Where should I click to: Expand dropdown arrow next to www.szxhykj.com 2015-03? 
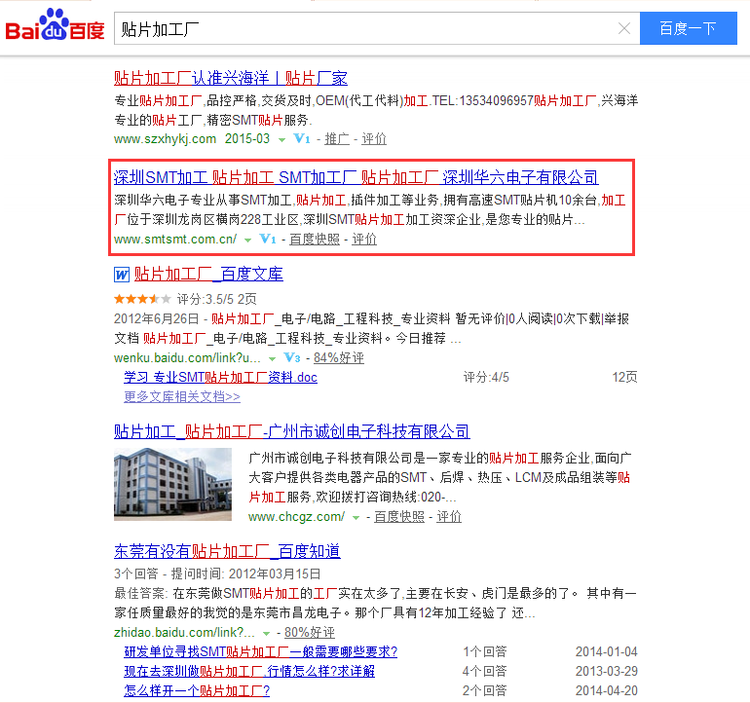(x=281, y=139)
